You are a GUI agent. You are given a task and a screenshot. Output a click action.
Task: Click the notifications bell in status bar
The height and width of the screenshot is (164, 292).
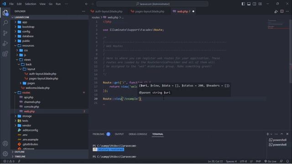pos(287,161)
